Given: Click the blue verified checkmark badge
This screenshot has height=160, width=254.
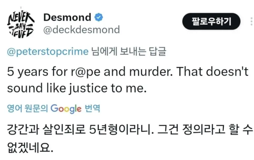Looking at the screenshot, I should (99, 18).
